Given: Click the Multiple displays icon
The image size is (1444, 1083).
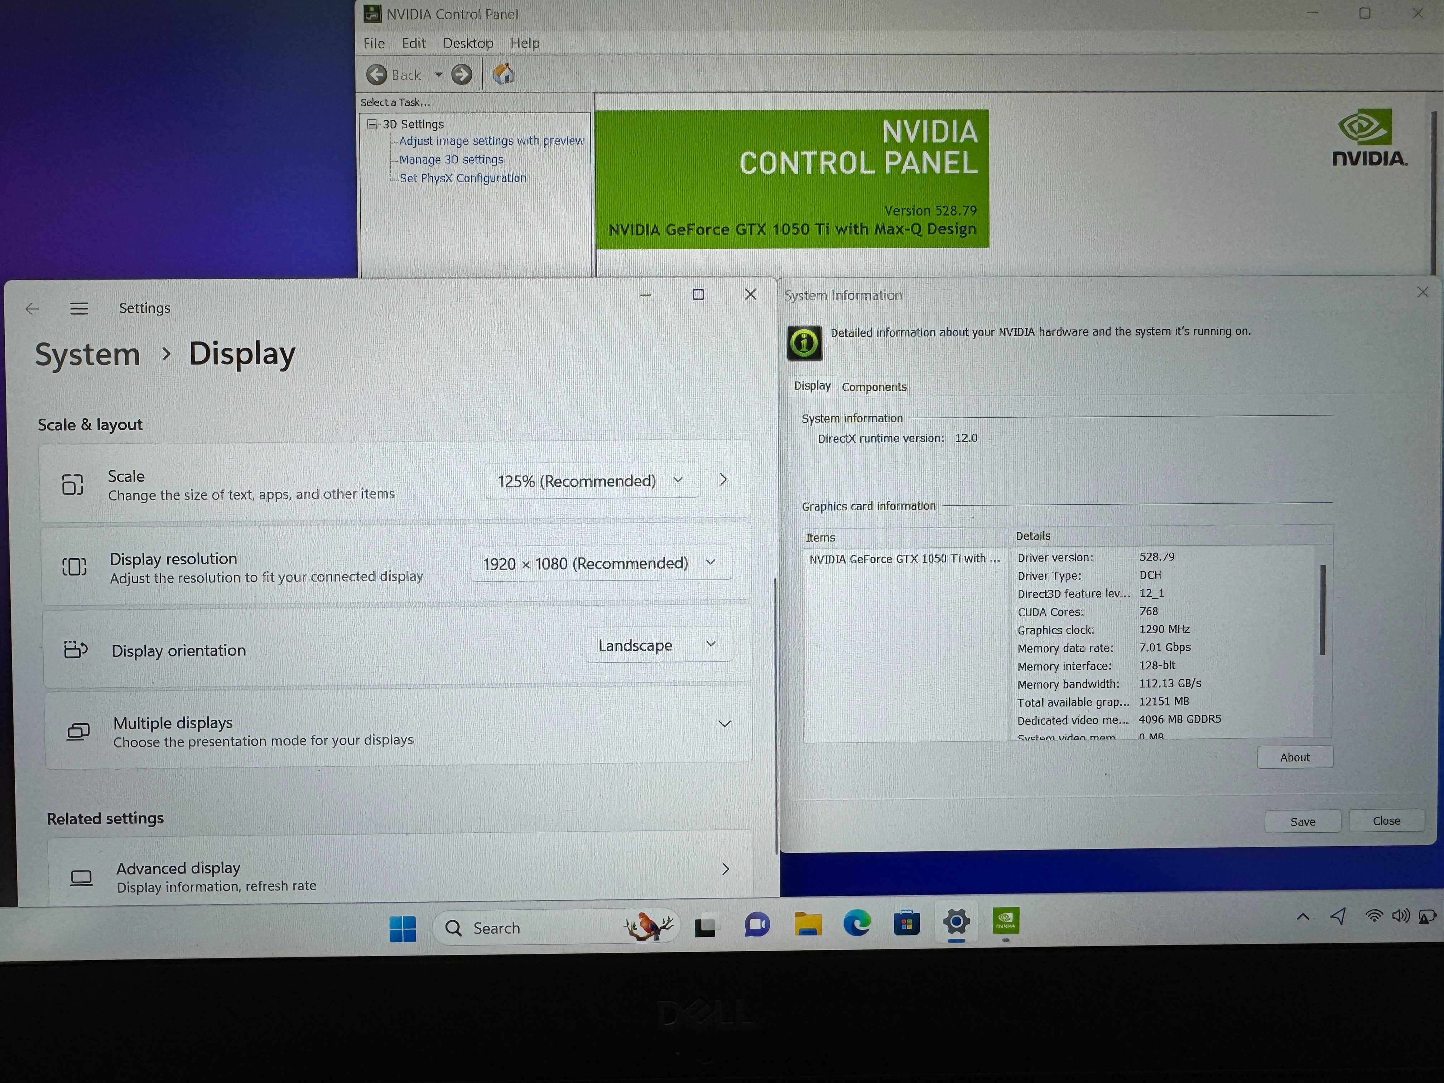Looking at the screenshot, I should tap(78, 732).
